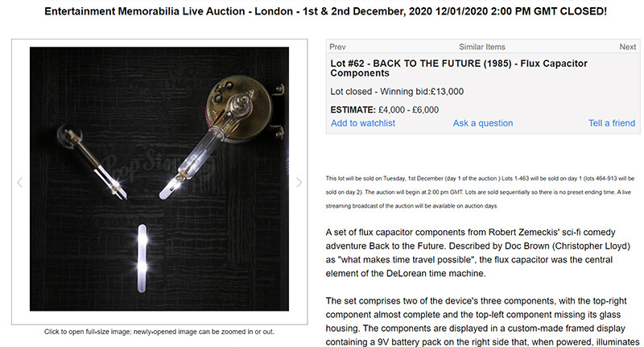Click the Entertainment Memorabilia Live Auction heading

[322, 13]
